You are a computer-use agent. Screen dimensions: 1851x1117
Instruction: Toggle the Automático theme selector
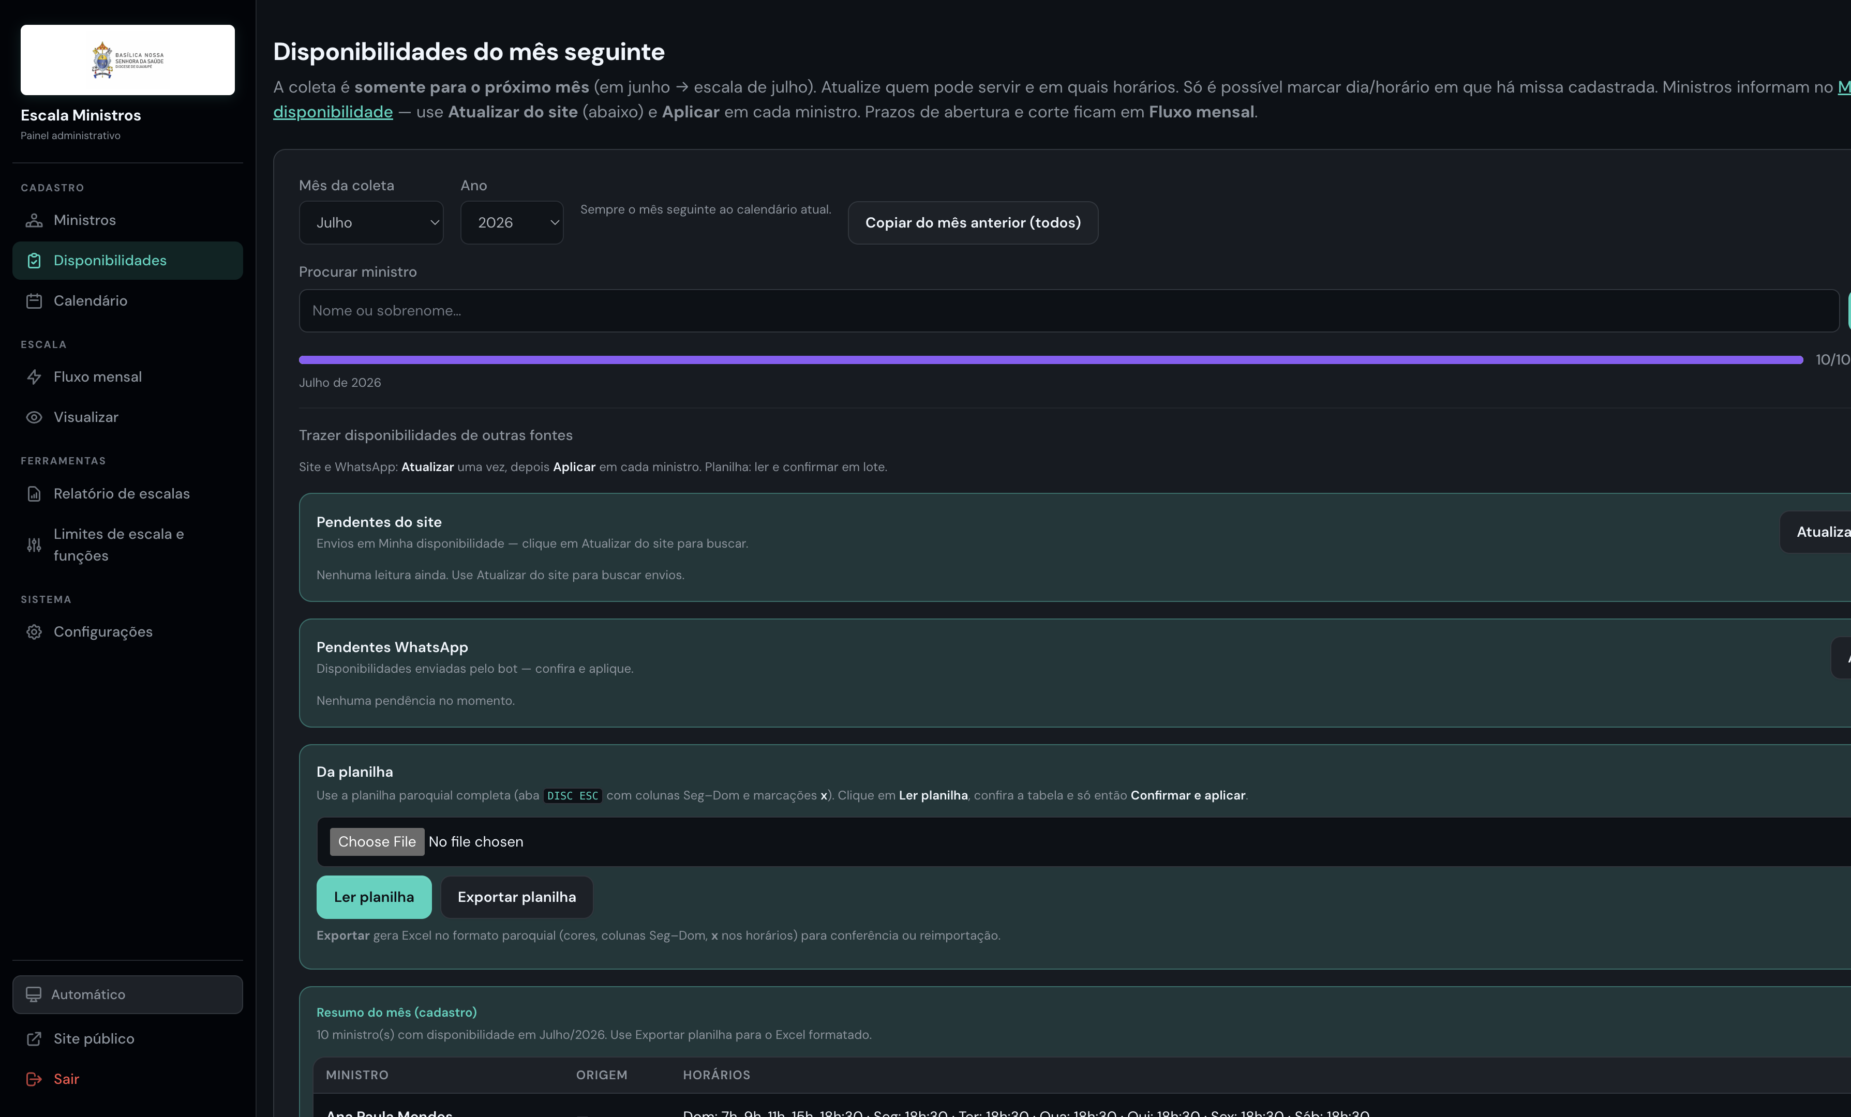[128, 994]
